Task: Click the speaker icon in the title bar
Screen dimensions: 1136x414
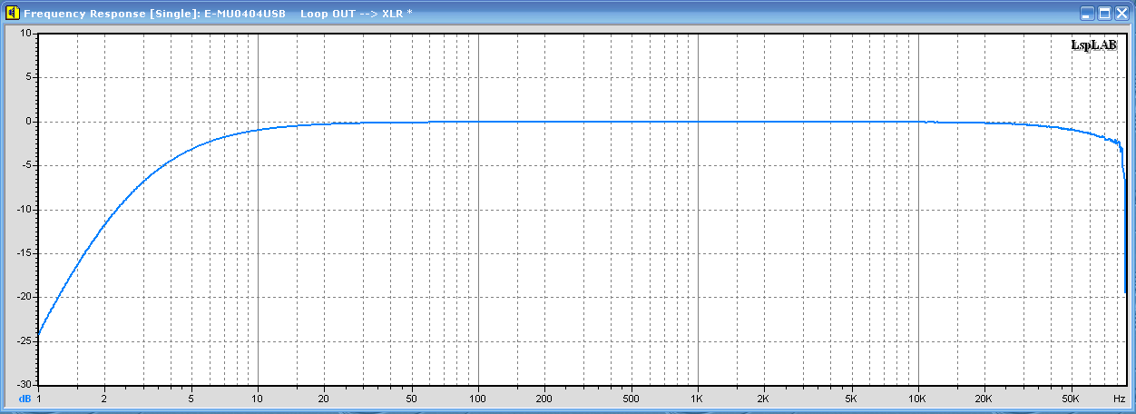Action: 12,14
